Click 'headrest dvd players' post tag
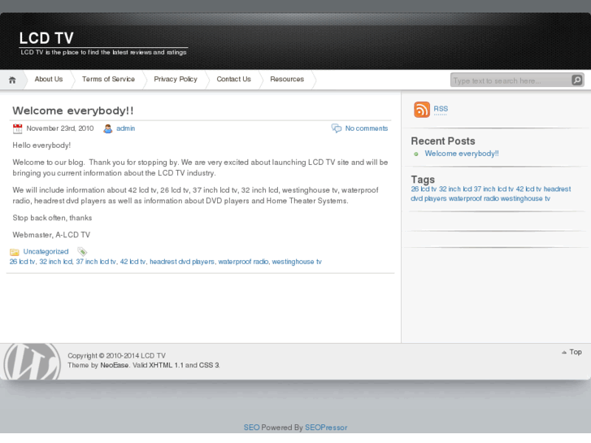The height and width of the screenshot is (443, 591). click(182, 262)
